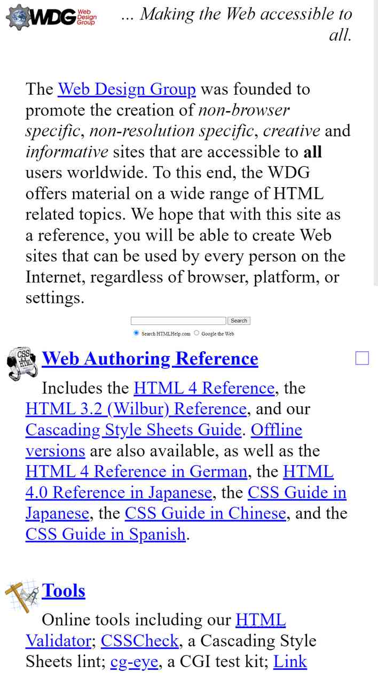Open the CSS Guide in Spanish link

click(106, 534)
